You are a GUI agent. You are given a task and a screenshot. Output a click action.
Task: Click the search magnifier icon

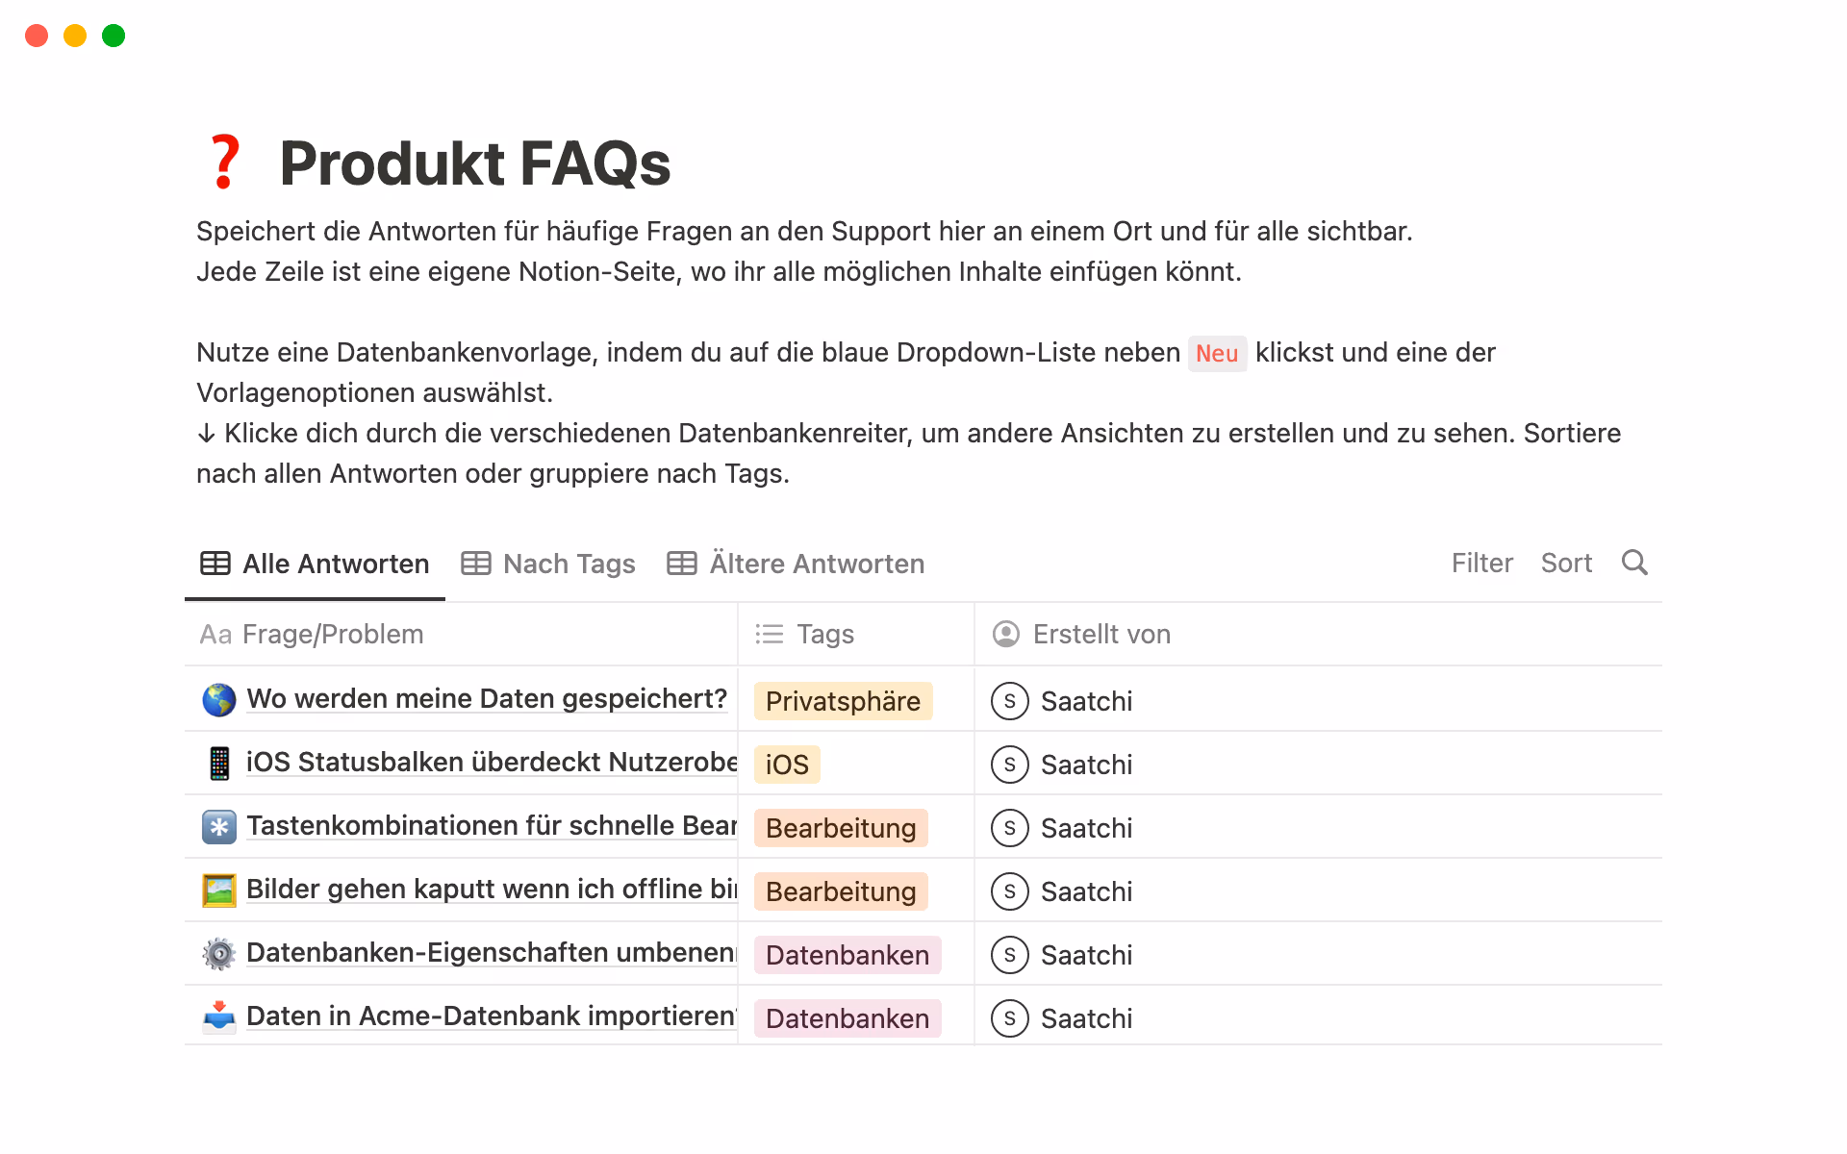1634,563
